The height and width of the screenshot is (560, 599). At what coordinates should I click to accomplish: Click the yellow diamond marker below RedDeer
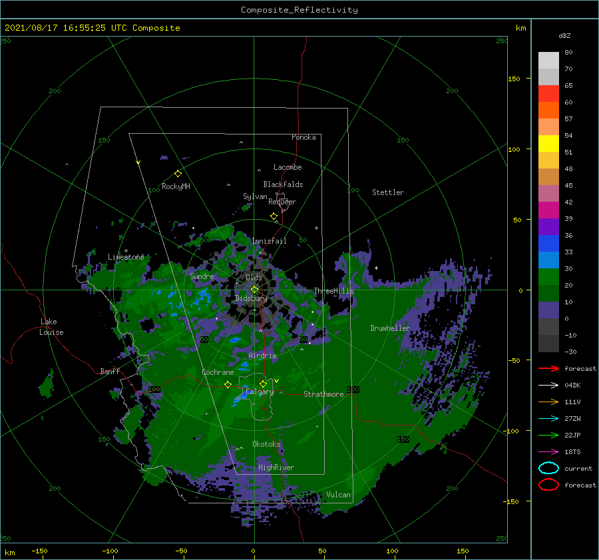[274, 216]
